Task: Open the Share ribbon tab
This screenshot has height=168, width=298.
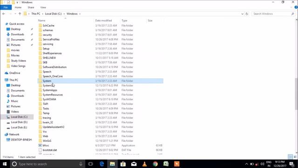Action: 31,7
